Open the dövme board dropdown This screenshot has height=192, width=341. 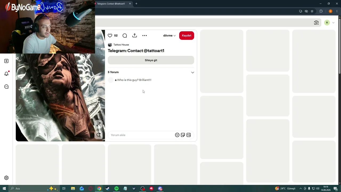[169, 35]
